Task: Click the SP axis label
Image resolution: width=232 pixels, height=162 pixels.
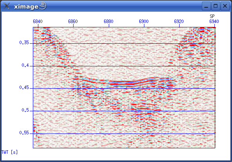Action: coord(212,16)
